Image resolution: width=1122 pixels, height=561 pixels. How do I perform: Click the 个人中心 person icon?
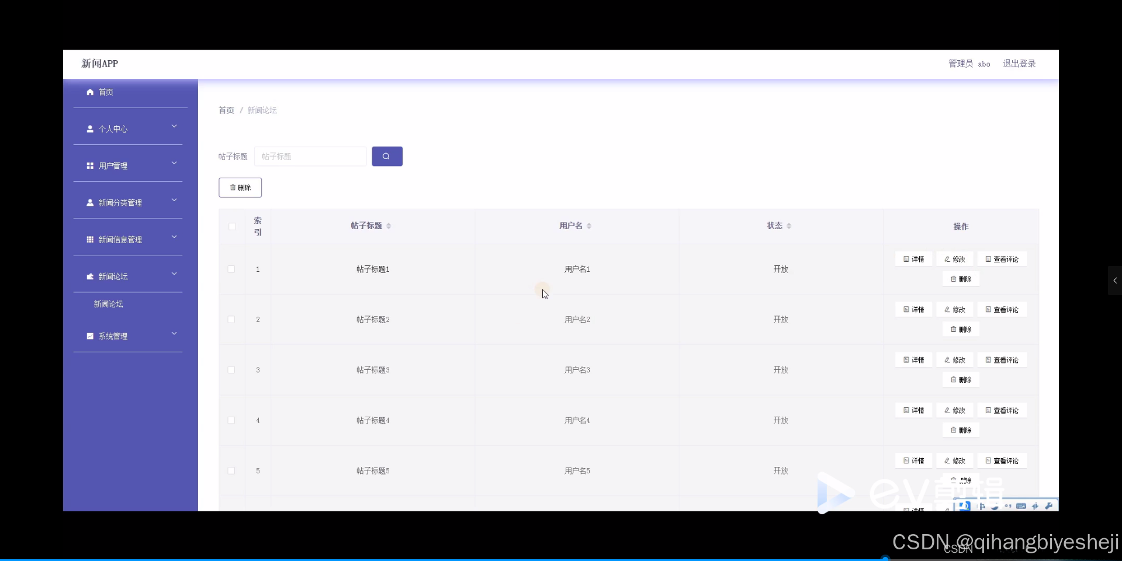(89, 129)
